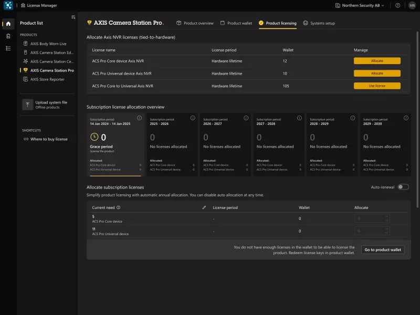The image size is (420, 315).
Task: Collapse the product list panel icon
Action: [x=73, y=17]
